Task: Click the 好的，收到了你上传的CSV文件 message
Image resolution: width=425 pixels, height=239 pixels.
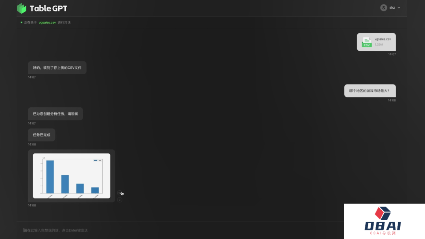Action: pyautogui.click(x=57, y=68)
